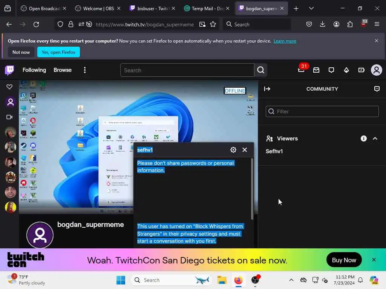This screenshot has height=289, width=386.
Task: Open whisper settings gear for sefhv1
Action: pos(233,150)
